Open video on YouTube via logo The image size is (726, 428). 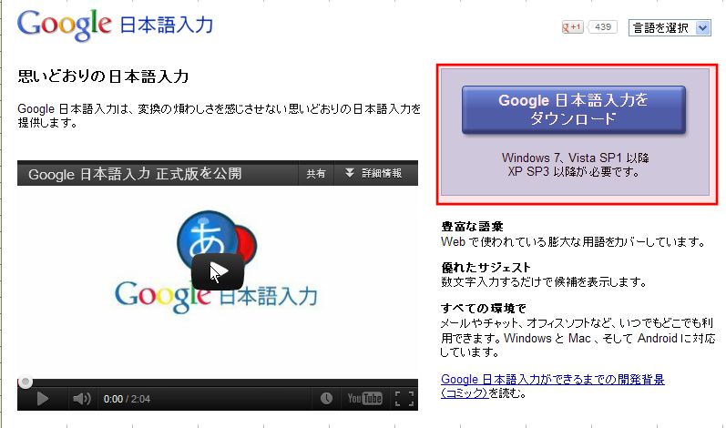point(365,398)
